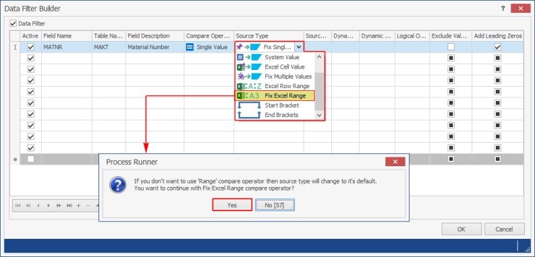
Task: Check Exclude Values for MATNR row
Action: click(451, 47)
